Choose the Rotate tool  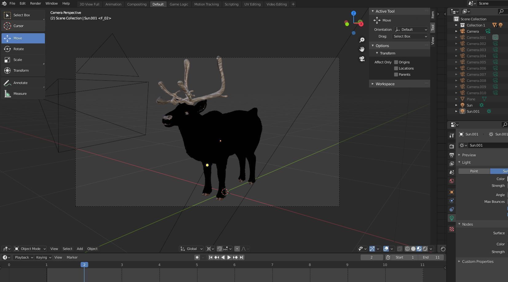(23, 49)
